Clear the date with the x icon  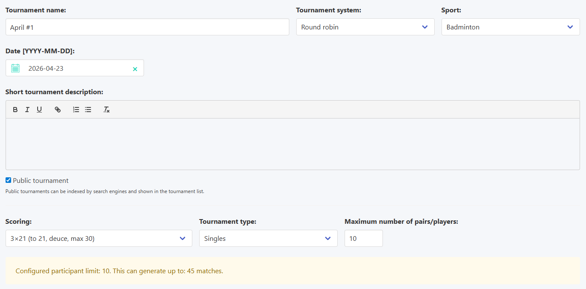pyautogui.click(x=135, y=69)
